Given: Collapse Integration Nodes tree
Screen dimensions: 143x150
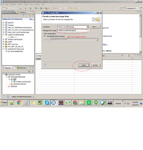Looking at the screenshot, I should pyautogui.click(x=4, y=74).
